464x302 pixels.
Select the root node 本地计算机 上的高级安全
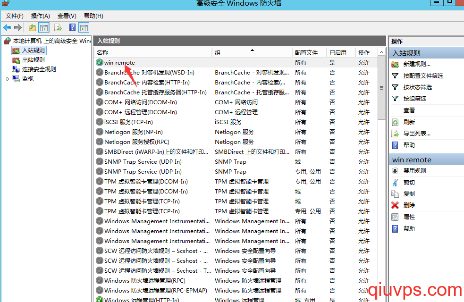coord(52,41)
